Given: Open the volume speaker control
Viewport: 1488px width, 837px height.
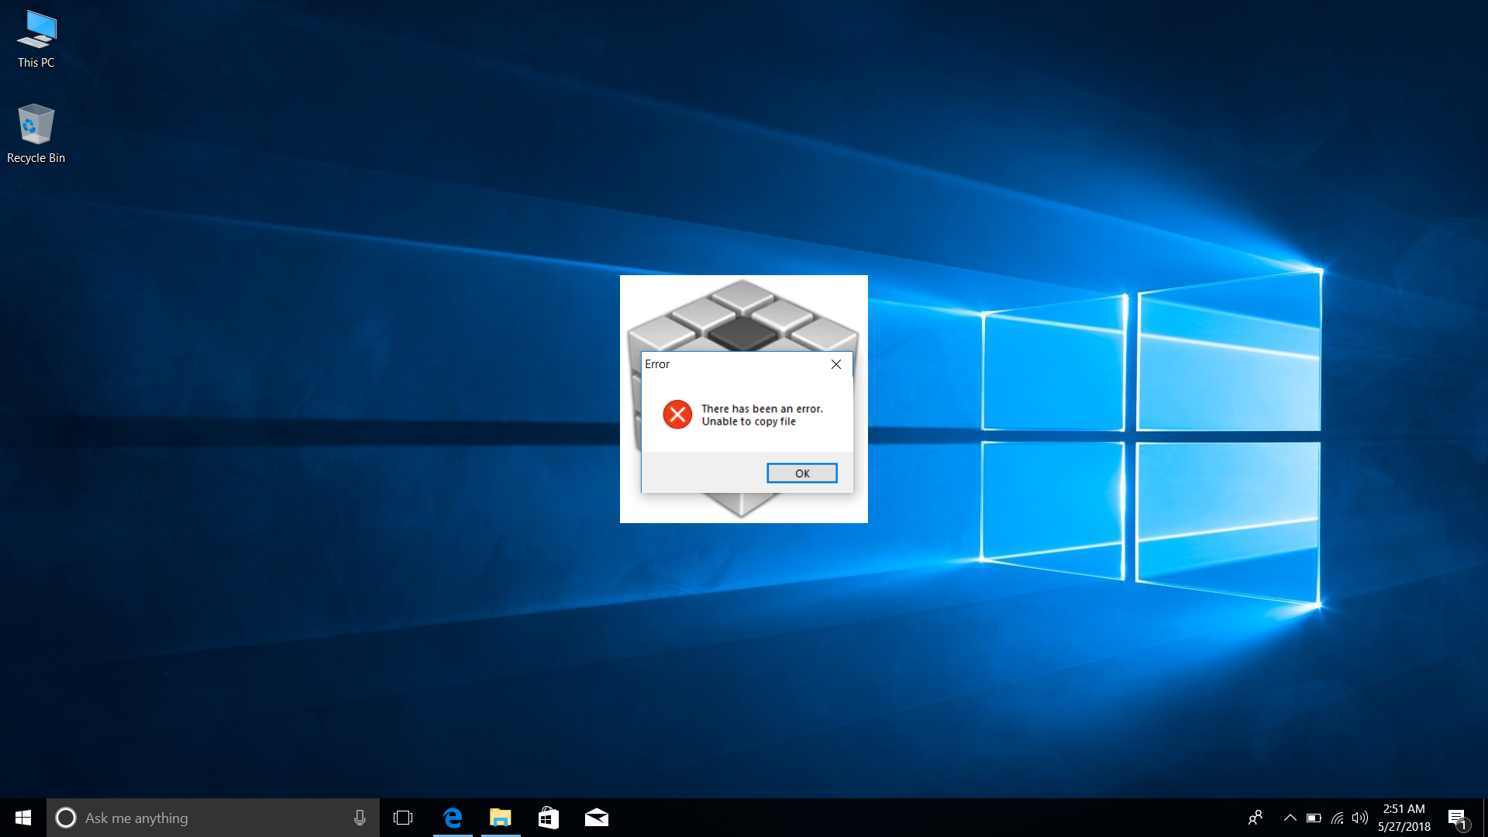Looking at the screenshot, I should point(1360,818).
